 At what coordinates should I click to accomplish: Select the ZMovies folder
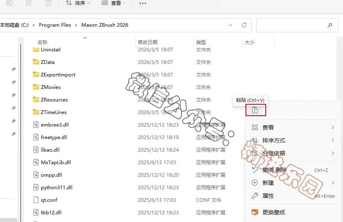(51, 87)
